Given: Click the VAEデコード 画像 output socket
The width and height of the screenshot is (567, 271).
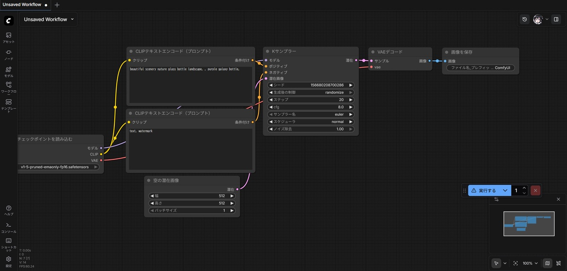Looking at the screenshot, I should 430,61.
